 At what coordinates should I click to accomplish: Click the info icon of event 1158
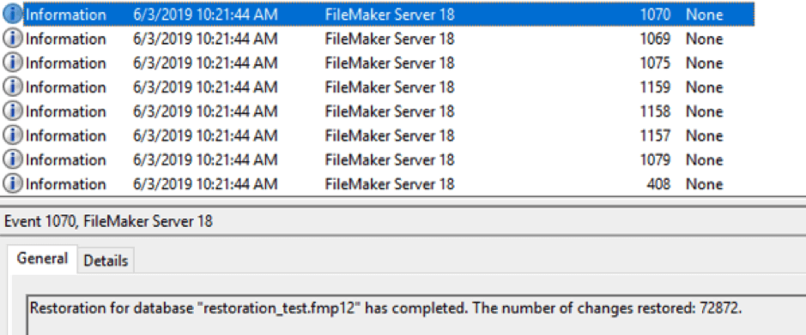tap(13, 111)
